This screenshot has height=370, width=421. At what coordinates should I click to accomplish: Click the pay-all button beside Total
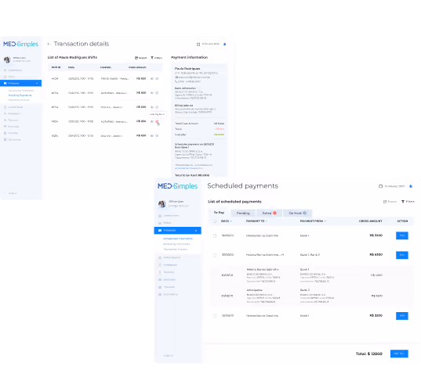pos(399,354)
